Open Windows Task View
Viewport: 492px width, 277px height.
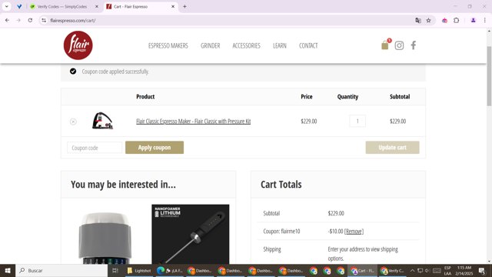point(115,270)
